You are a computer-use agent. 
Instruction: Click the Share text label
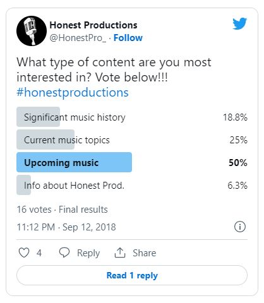[x=145, y=253]
